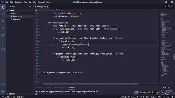This screenshot has width=175, height=98.
Task: Open the Search view in activity bar
Action: click(3, 14)
